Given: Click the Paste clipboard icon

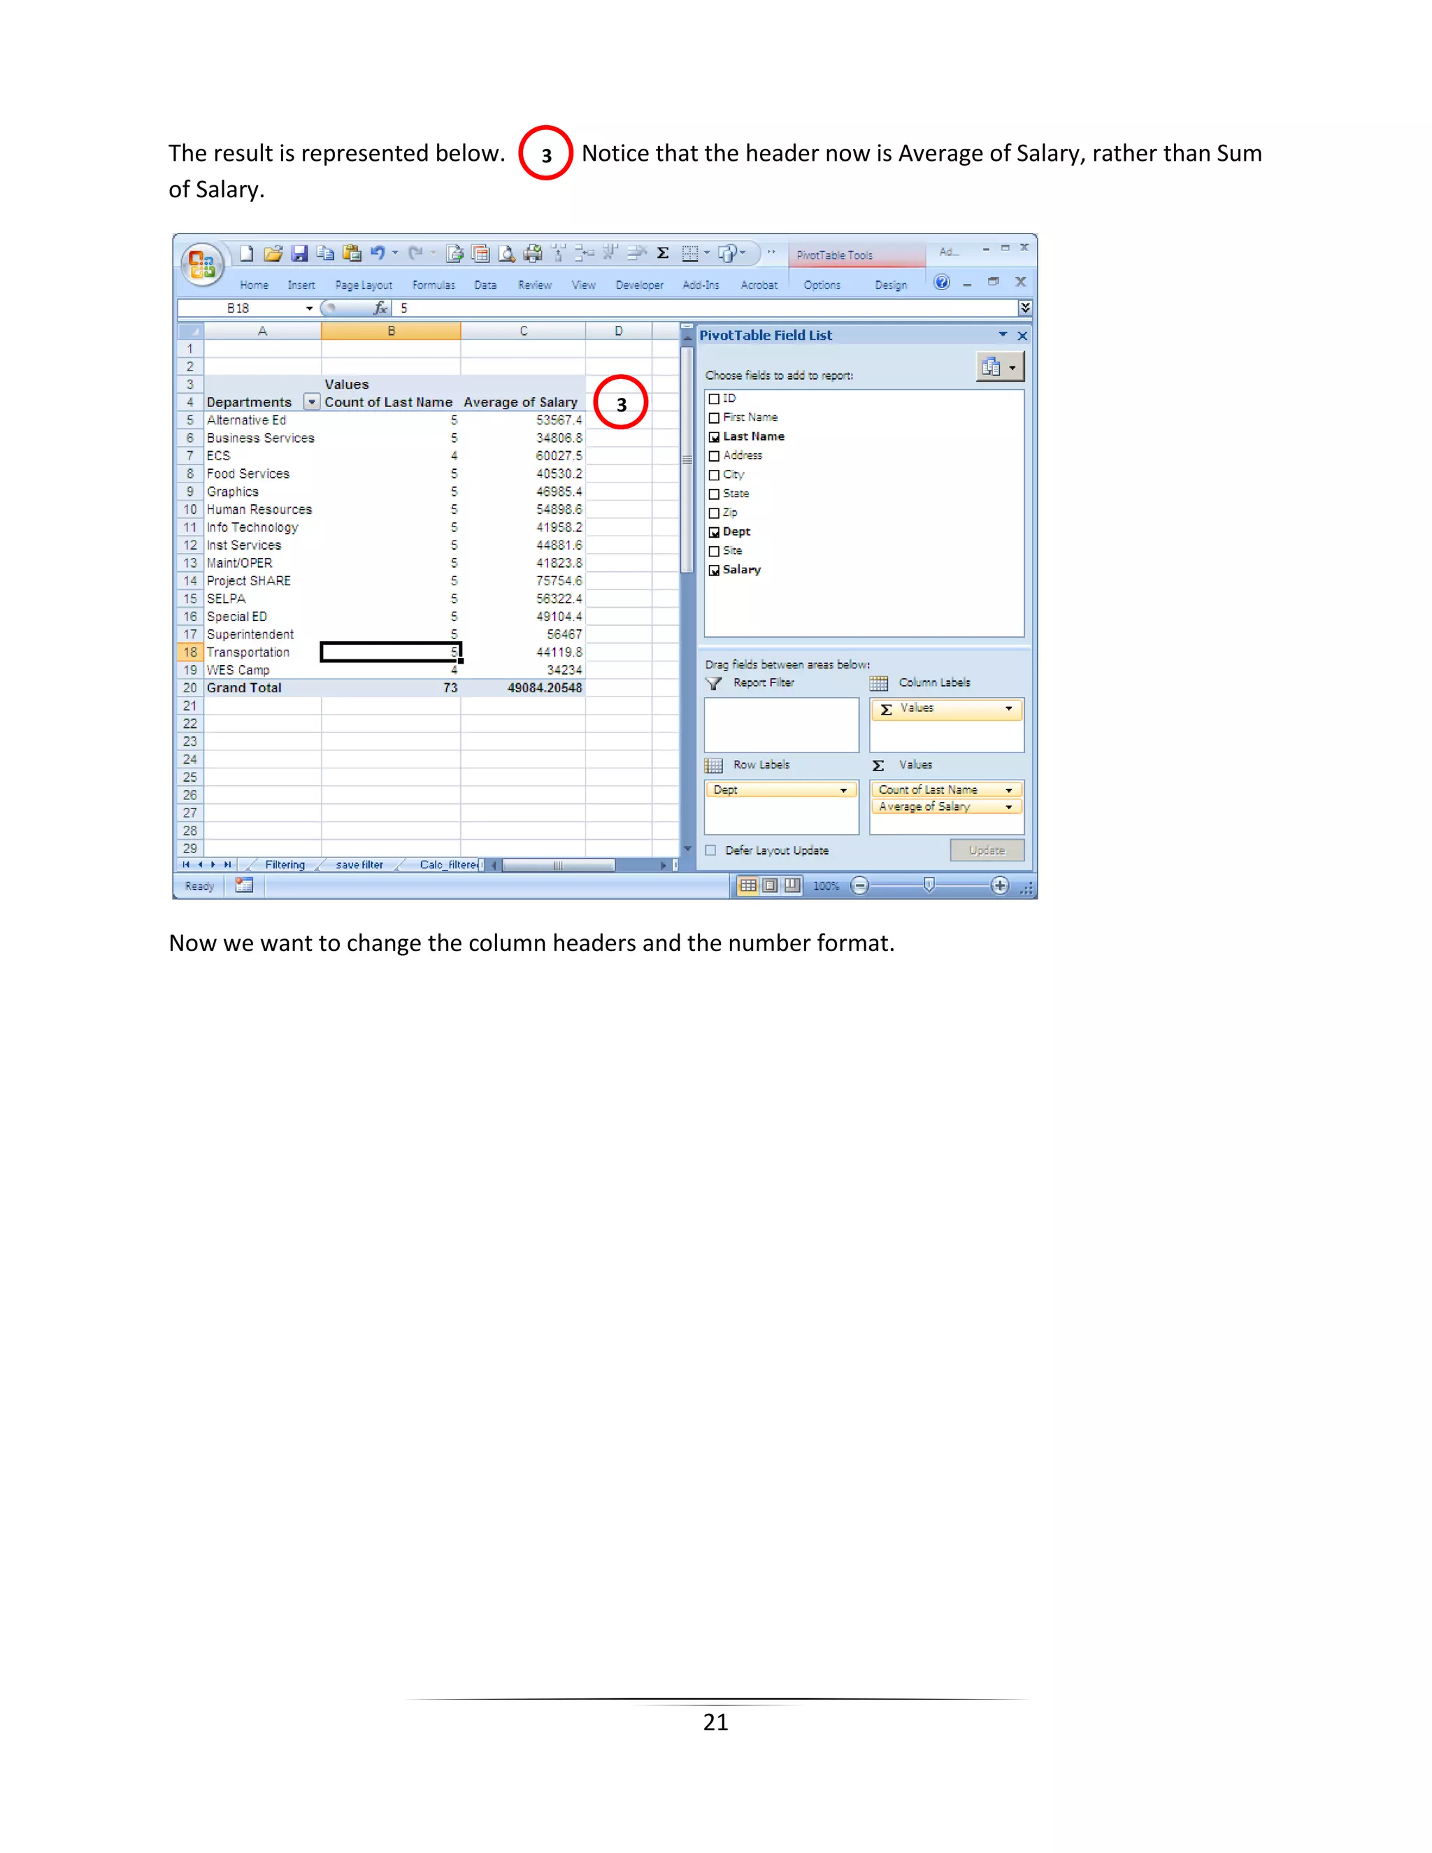Looking at the screenshot, I should point(352,253).
